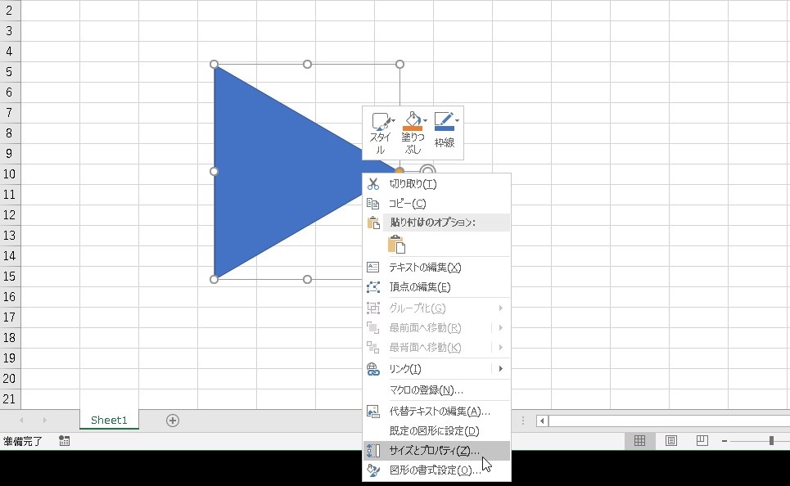This screenshot has width=790, height=486.
Task: Click the row 15 header
Action: tap(9, 277)
